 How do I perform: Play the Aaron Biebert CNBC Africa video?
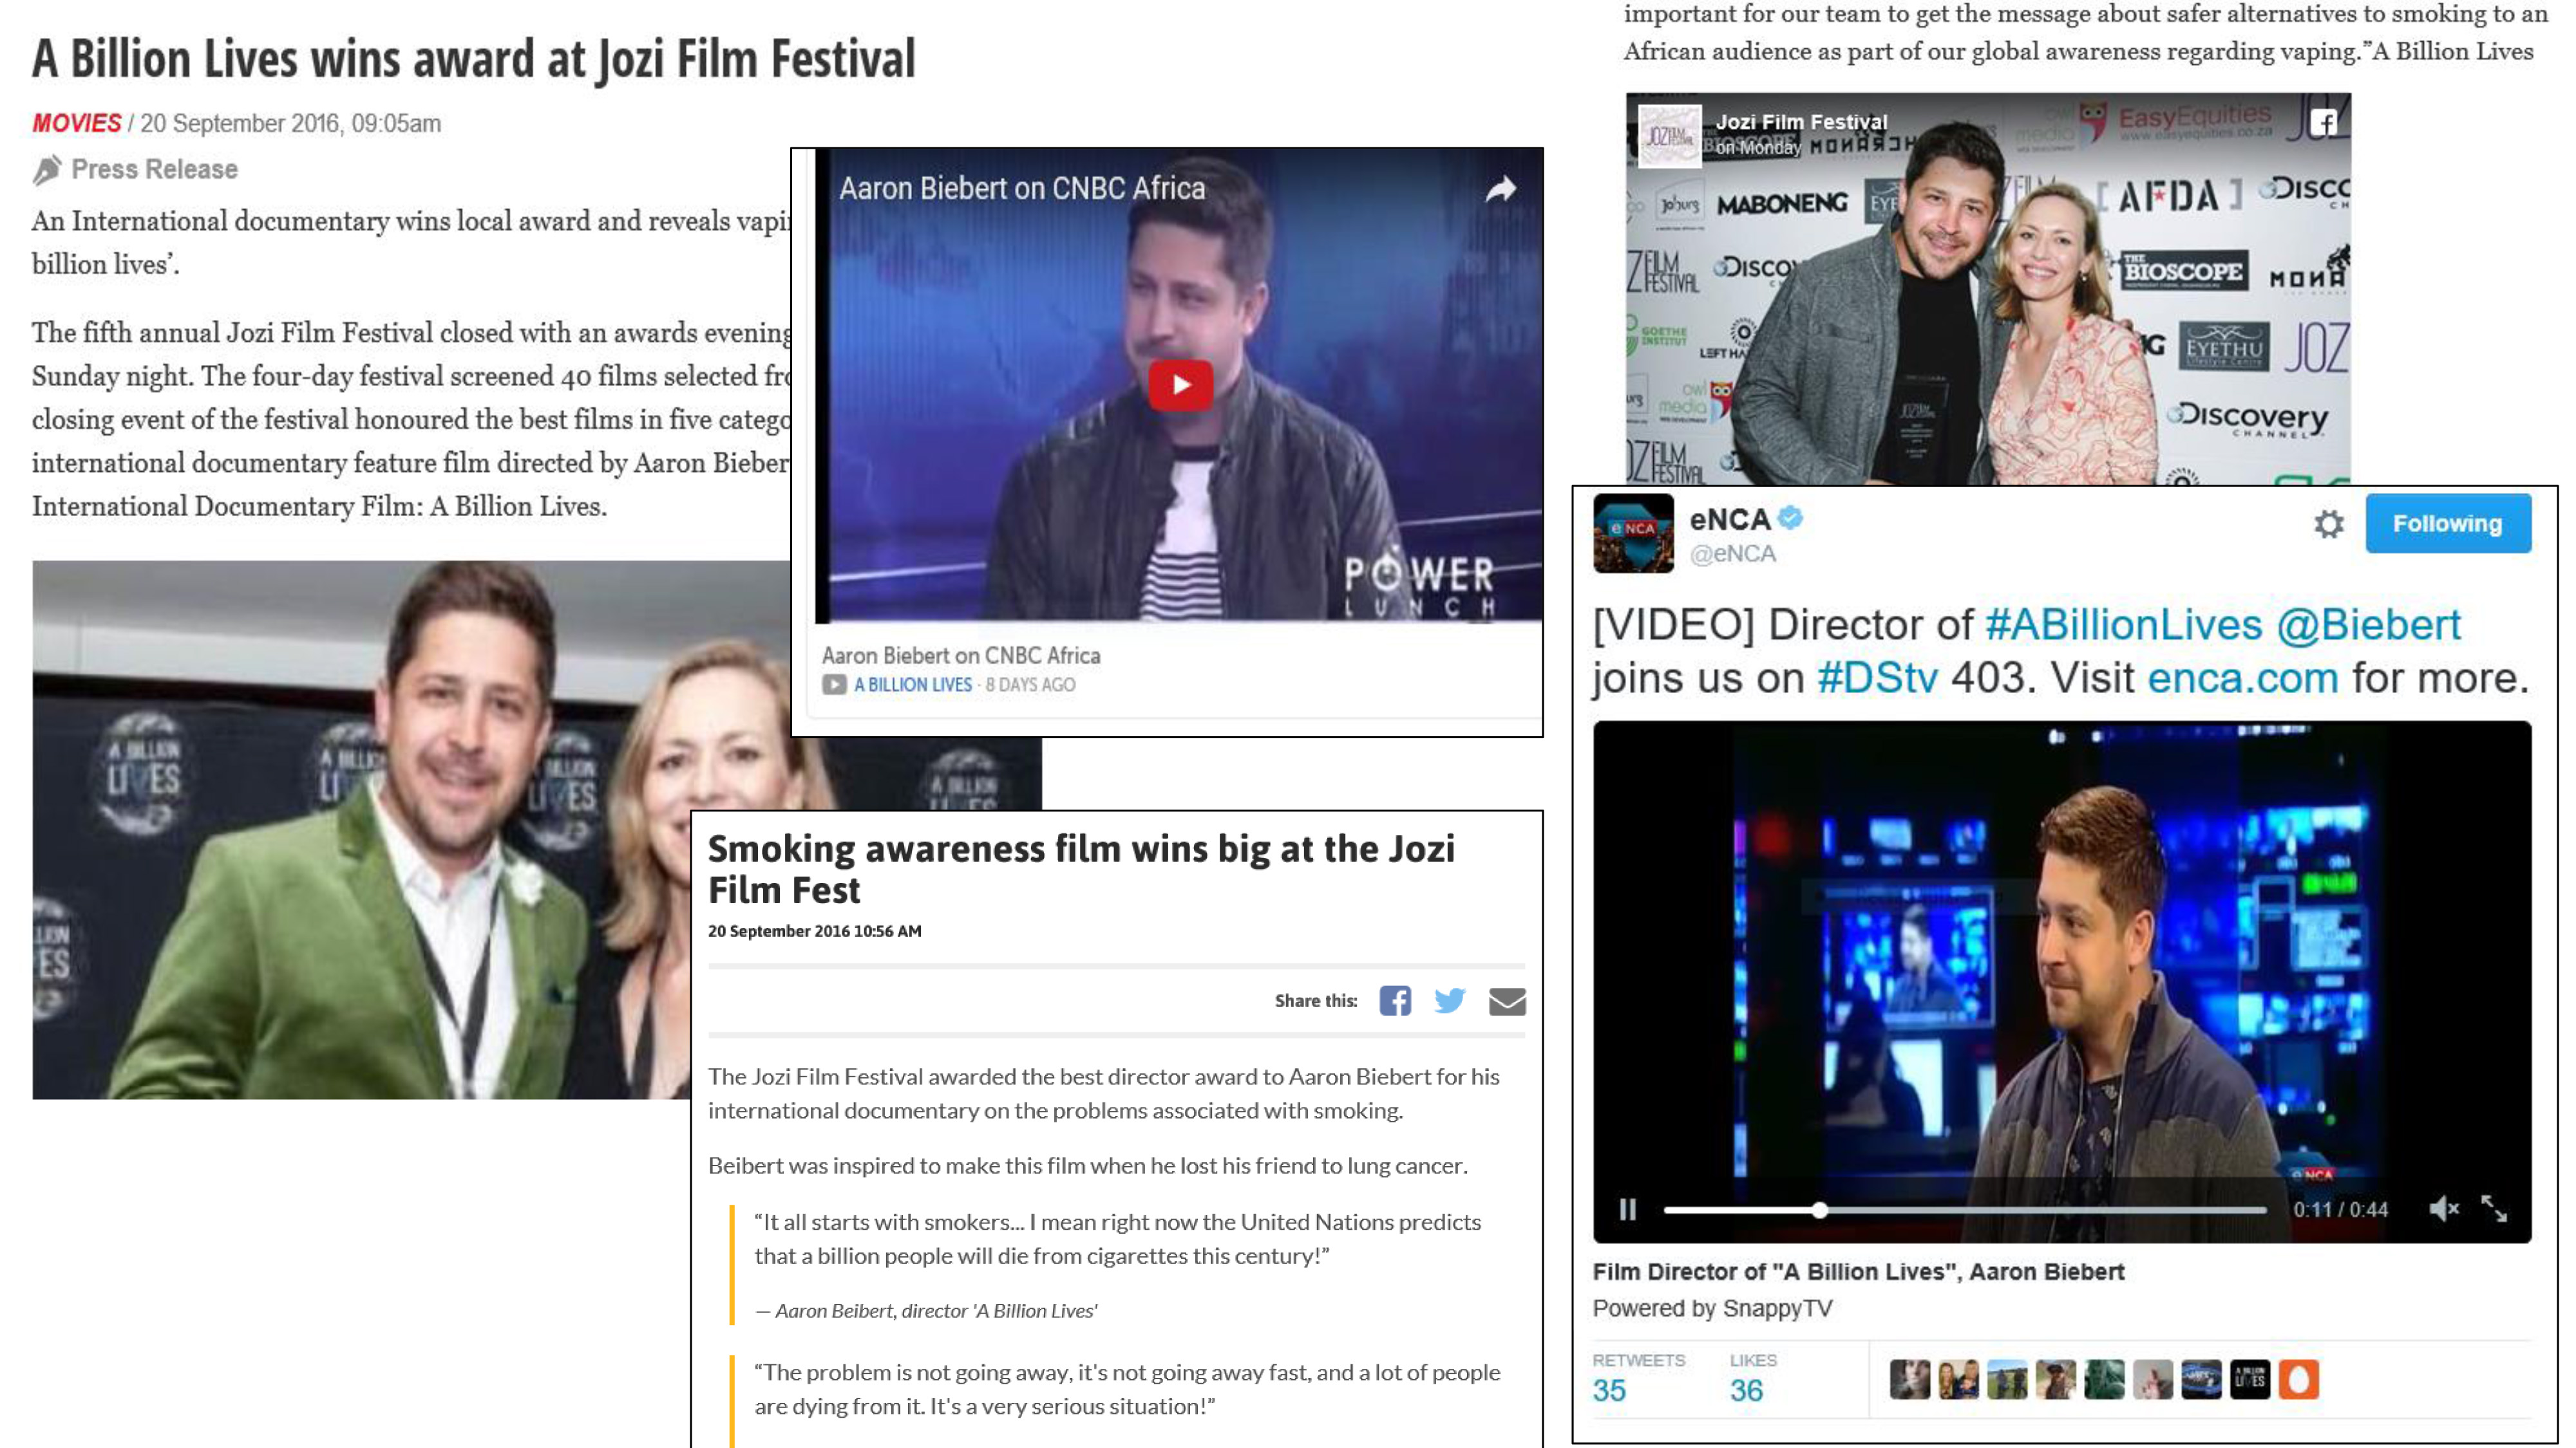pyautogui.click(x=1180, y=385)
